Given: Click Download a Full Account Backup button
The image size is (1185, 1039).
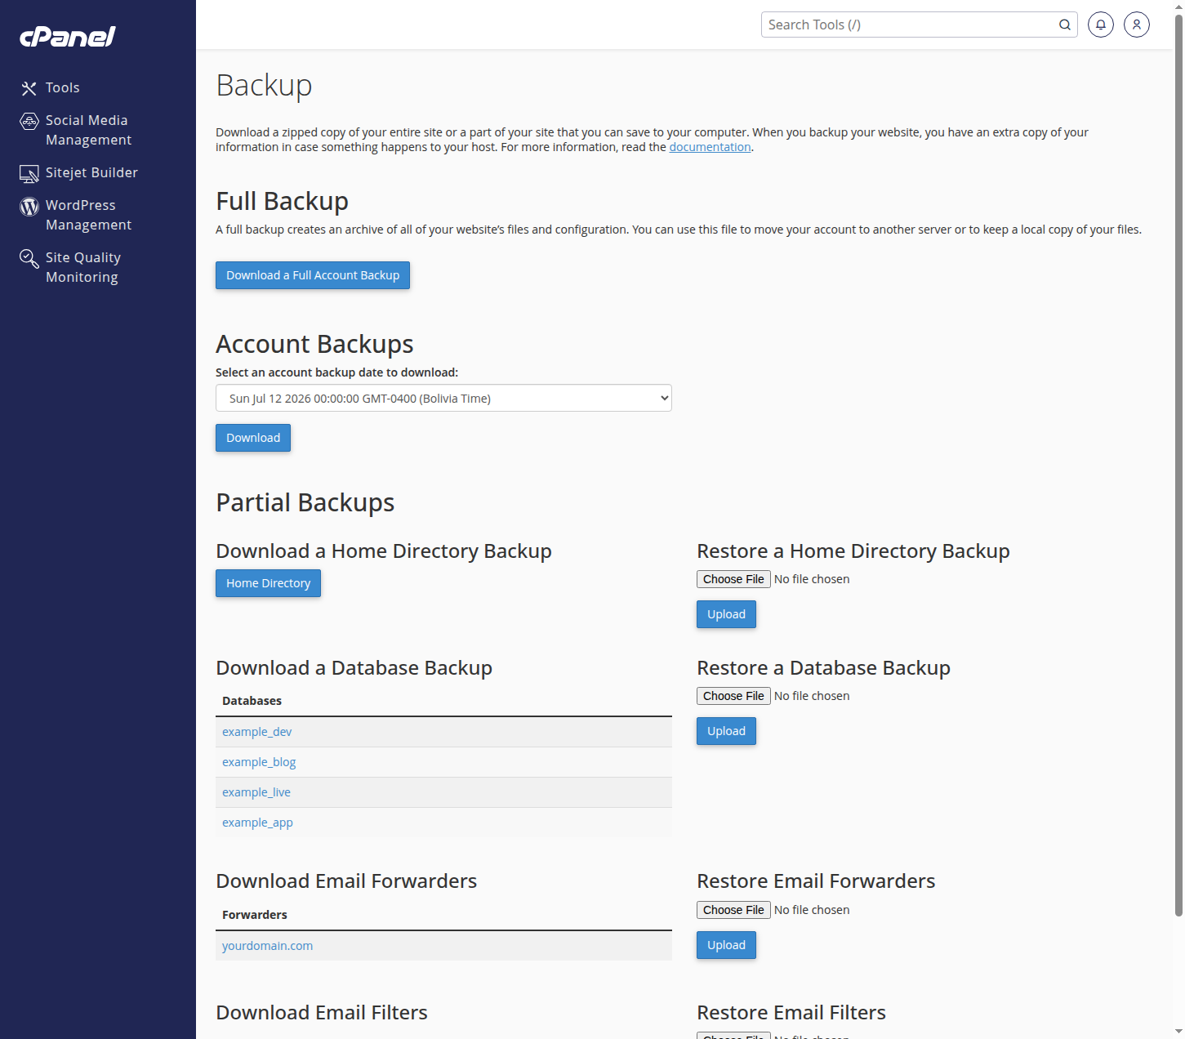Looking at the screenshot, I should click(313, 275).
